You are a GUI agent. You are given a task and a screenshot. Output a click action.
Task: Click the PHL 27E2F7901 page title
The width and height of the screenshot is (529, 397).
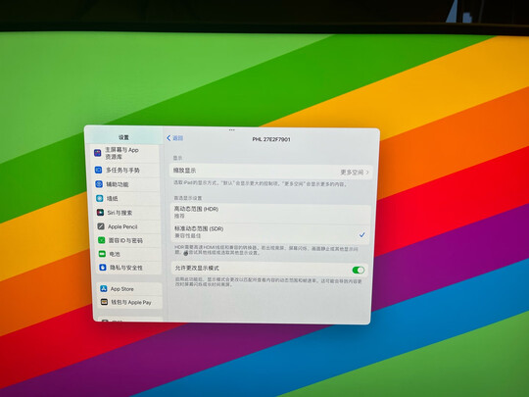pyautogui.click(x=271, y=139)
